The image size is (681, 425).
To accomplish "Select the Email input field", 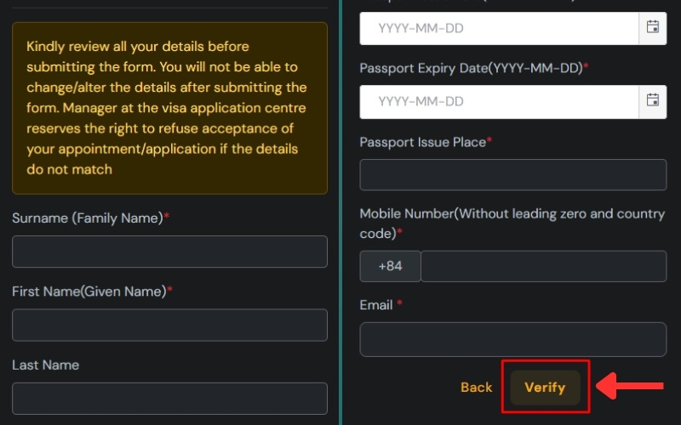I will tap(512, 339).
